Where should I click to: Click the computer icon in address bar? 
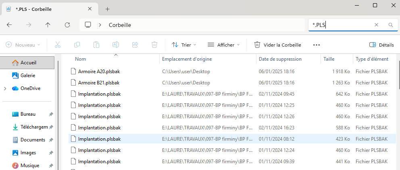click(x=88, y=25)
